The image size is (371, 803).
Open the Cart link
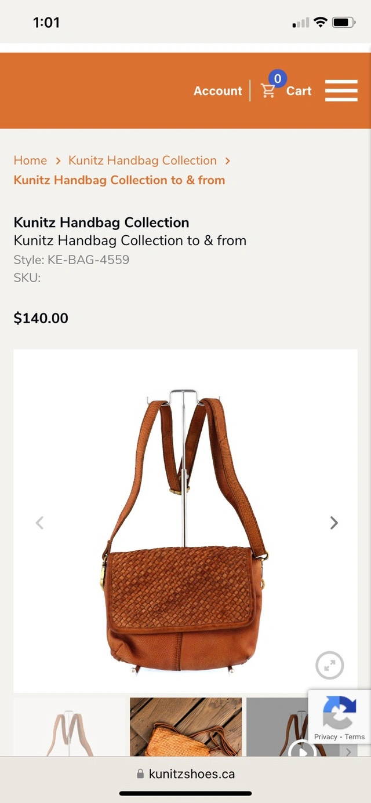click(299, 91)
